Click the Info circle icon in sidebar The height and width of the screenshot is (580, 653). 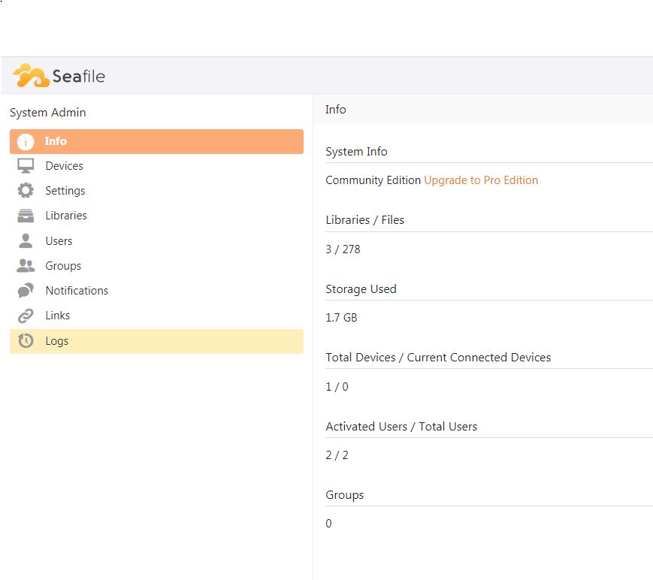26,142
